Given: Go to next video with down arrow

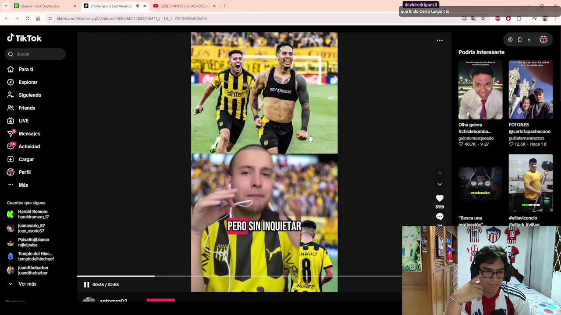Looking at the screenshot, I should click(x=440, y=184).
